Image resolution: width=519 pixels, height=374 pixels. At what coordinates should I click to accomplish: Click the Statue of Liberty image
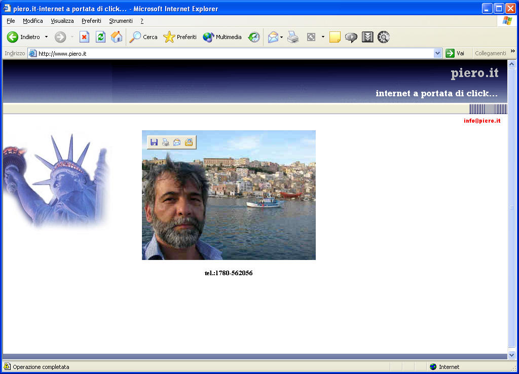pyautogui.click(x=56, y=180)
